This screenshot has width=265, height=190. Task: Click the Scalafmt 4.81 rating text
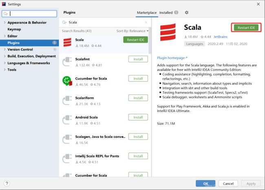[97, 65]
